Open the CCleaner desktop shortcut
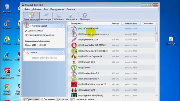This screenshot has width=180, height=101. [7, 24]
